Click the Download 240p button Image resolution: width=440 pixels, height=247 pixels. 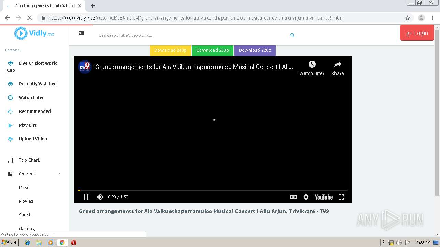pos(170,50)
